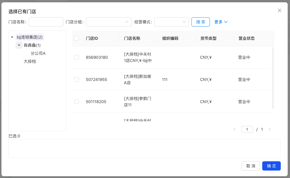The height and width of the screenshot is (178, 290).
Task: Click store ID 507241955 cell
Action: (96, 79)
